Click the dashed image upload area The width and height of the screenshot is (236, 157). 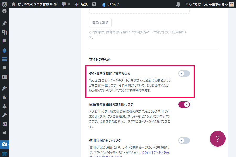(140, 11)
